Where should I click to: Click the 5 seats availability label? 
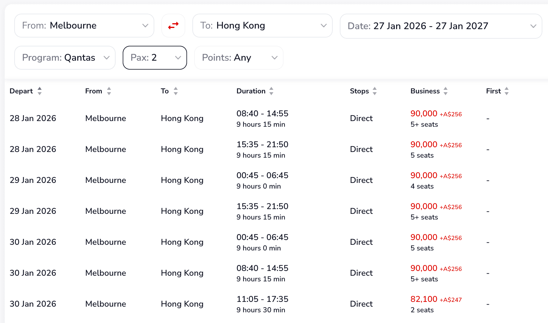tap(422, 155)
